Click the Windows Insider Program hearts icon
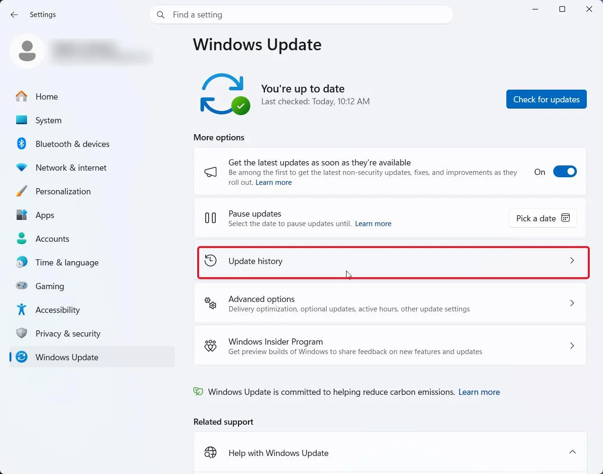Image resolution: width=603 pixels, height=474 pixels. (210, 346)
